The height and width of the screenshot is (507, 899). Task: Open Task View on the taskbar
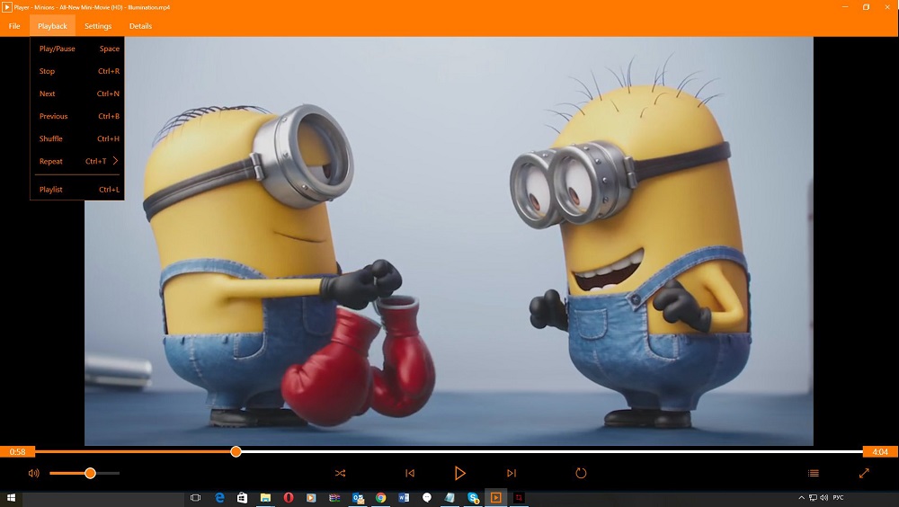[x=195, y=498]
